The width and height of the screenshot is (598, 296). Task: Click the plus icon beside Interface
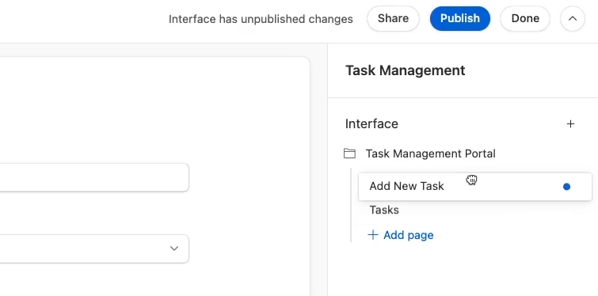point(570,123)
